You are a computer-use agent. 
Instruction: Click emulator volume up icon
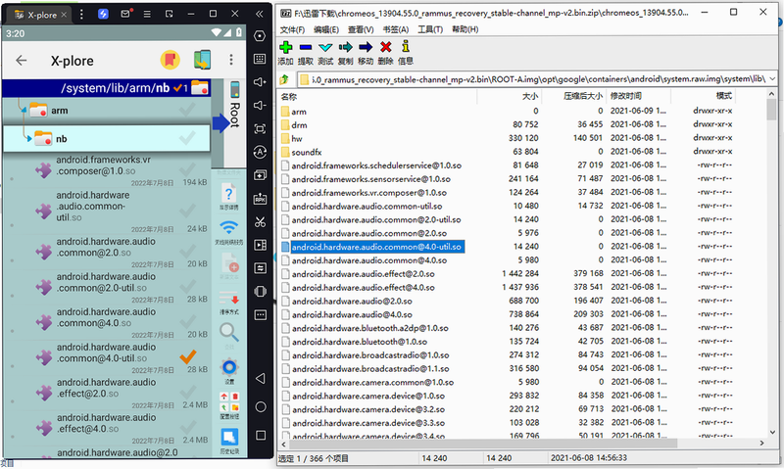pos(260,82)
